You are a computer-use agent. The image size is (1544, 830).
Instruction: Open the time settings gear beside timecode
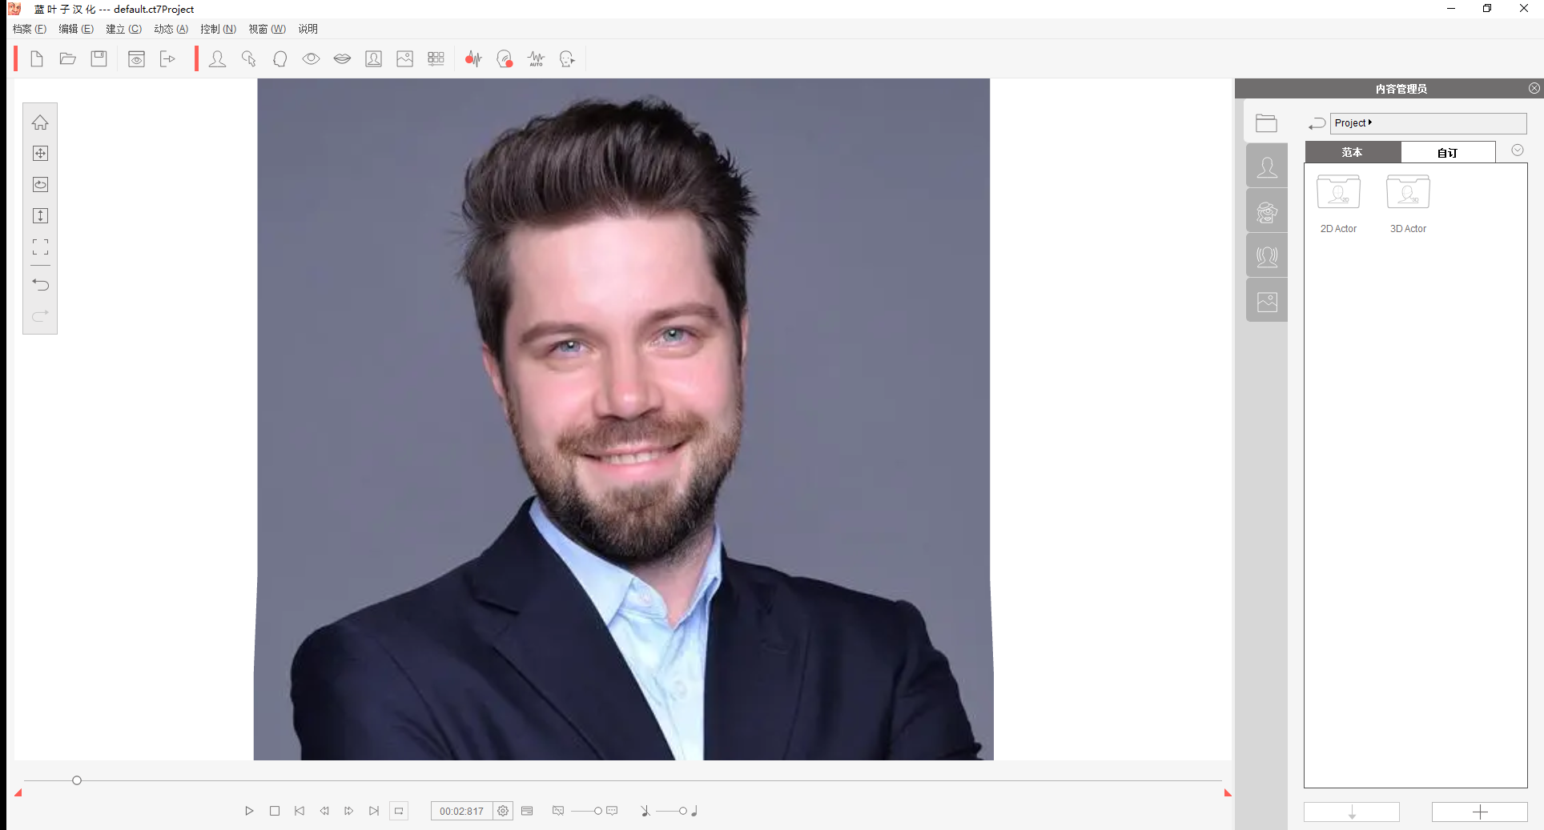tap(503, 811)
